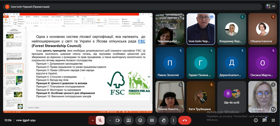Open the activities grid icon
Image resolution: width=280 pixels, height=126 pixels.
pos(273,120)
